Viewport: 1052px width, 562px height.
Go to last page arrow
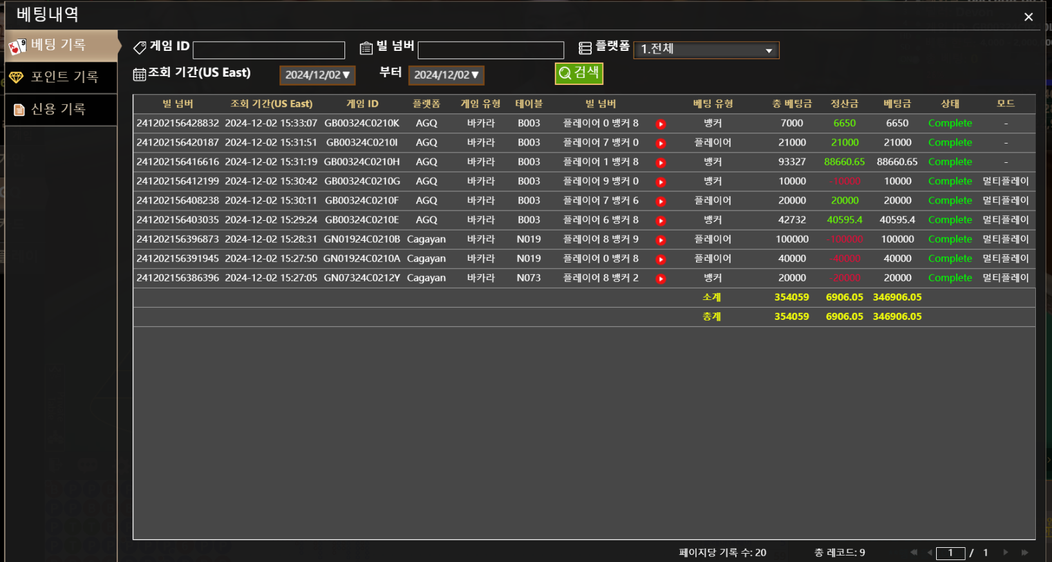1024,552
